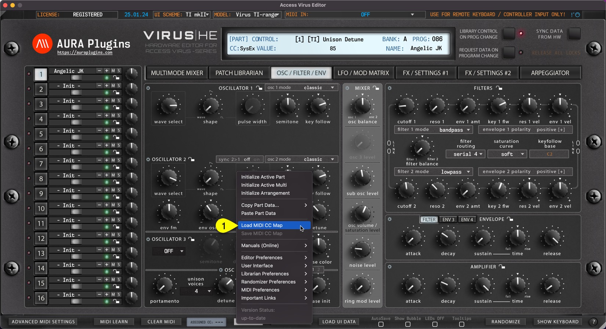Select part 5 in the parts list
The image size is (606, 329).
tap(41, 134)
